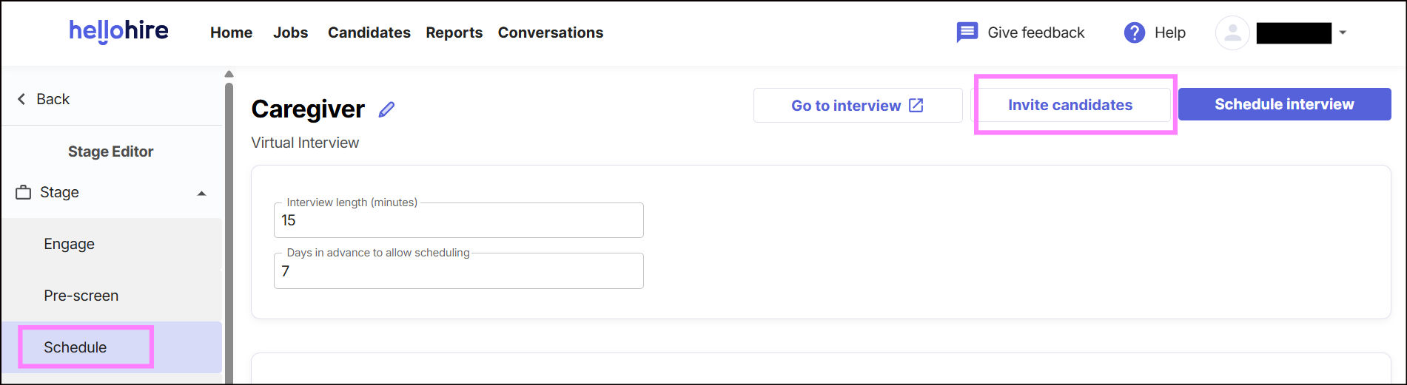Click the Help question mark icon
The width and height of the screenshot is (1407, 385).
click(x=1134, y=33)
